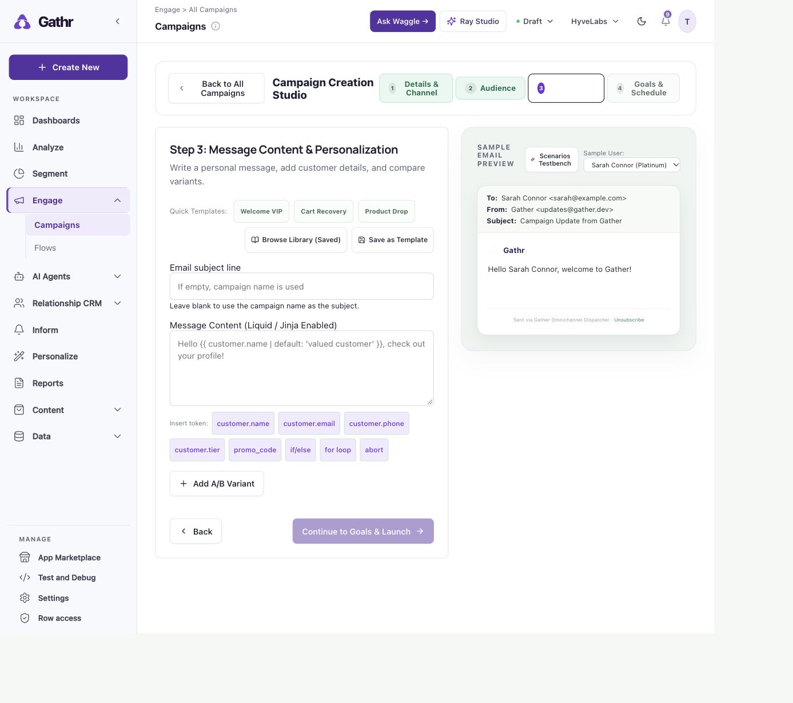
Task: Click the Reports document icon
Action: (19, 383)
